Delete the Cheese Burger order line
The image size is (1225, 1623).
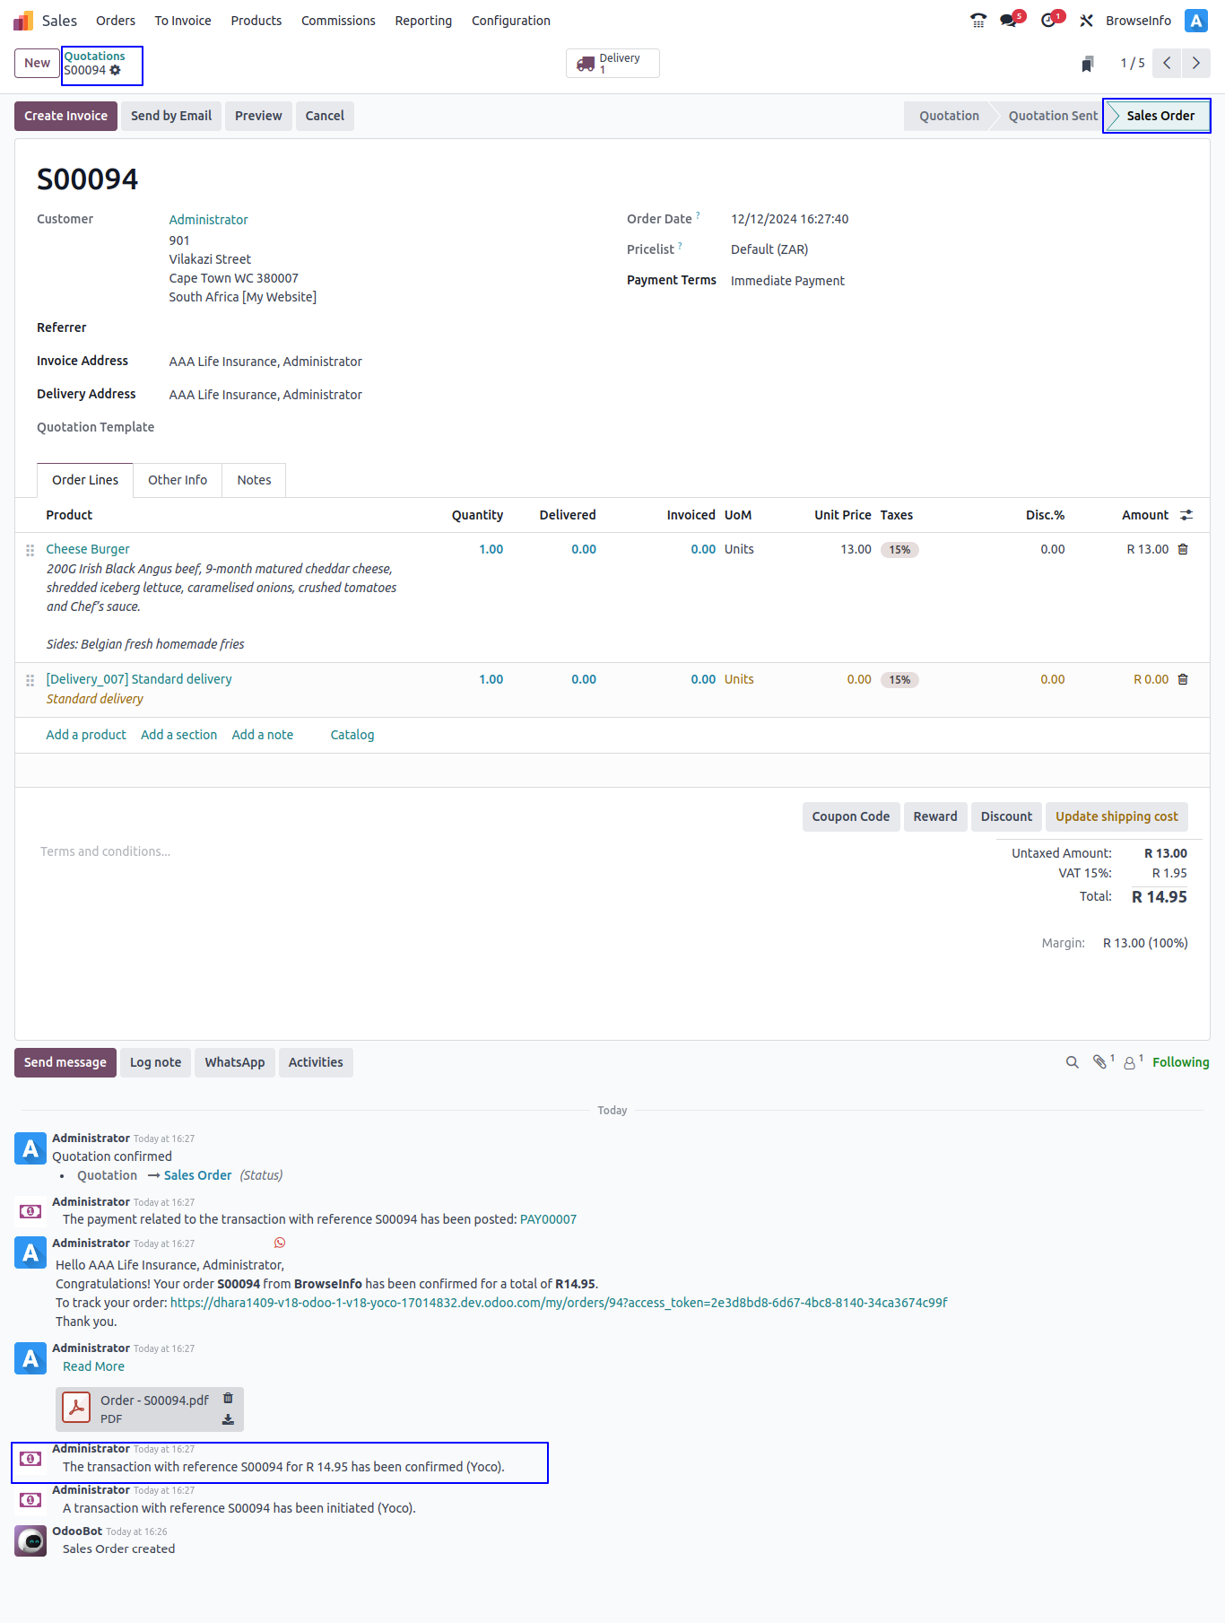[x=1183, y=550]
